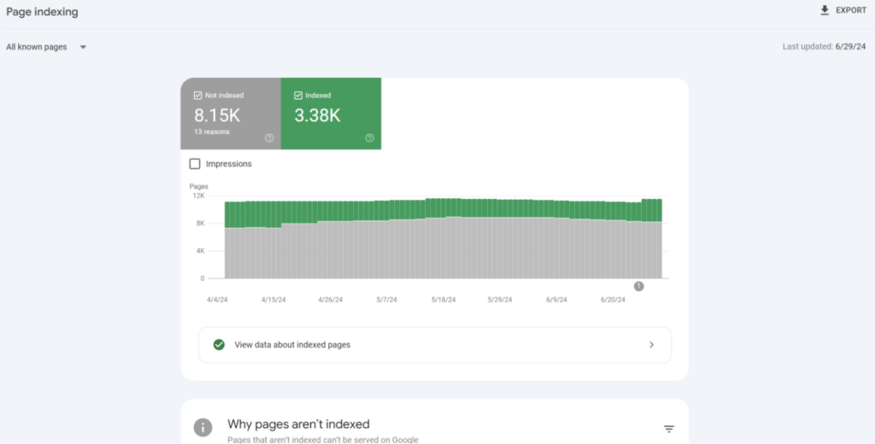The width and height of the screenshot is (875, 444).
Task: Enable the Impressions checkbox
Action: pos(195,164)
